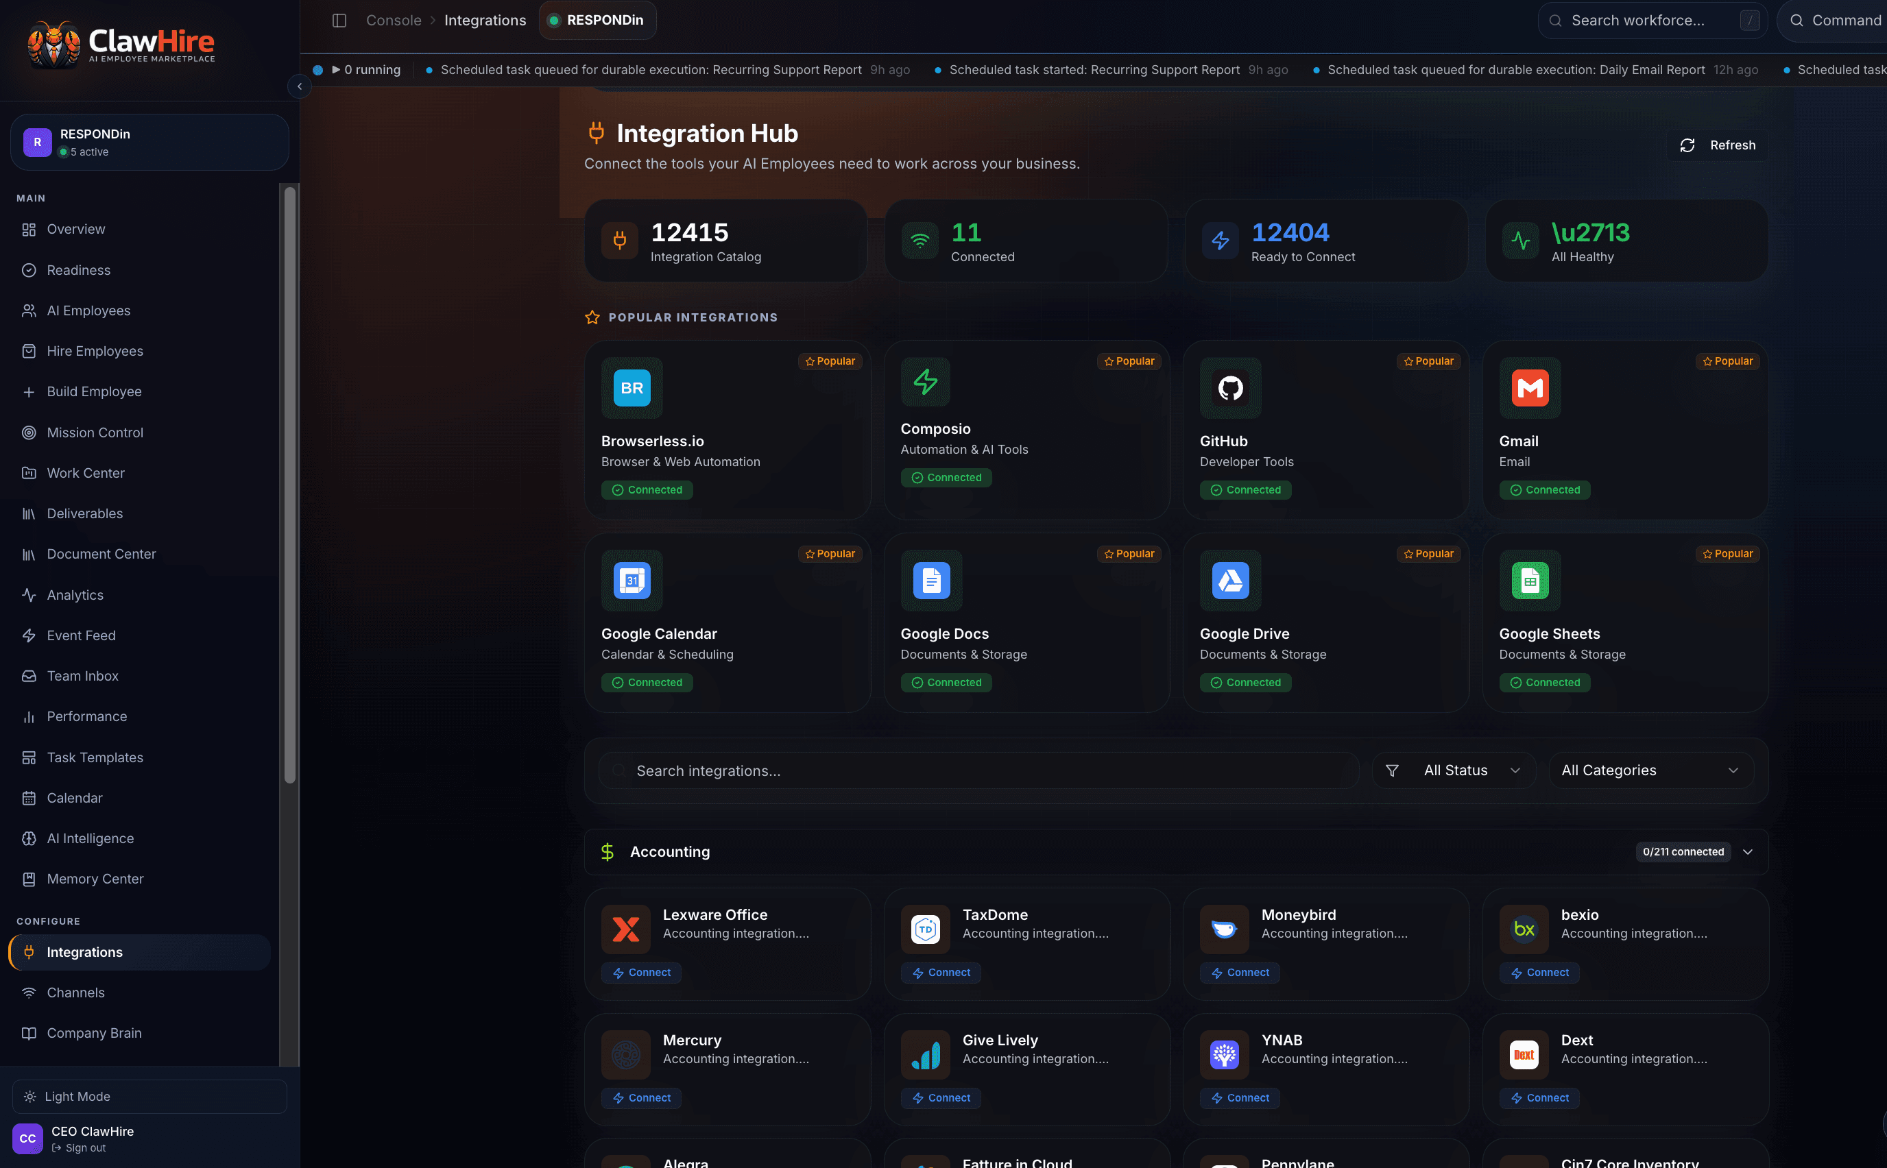Click the Console breadcrumb
This screenshot has height=1168, width=1887.
(x=394, y=20)
